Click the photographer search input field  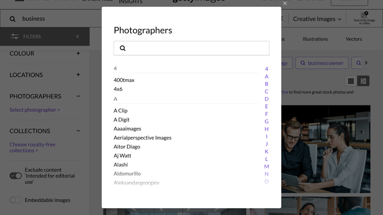(x=196, y=48)
